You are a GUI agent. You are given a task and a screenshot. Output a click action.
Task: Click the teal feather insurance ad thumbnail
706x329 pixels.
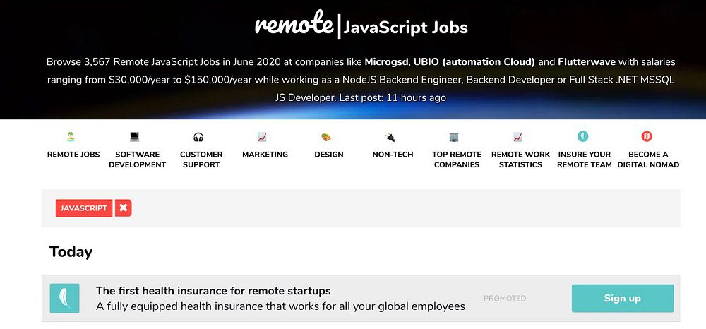tap(65, 299)
